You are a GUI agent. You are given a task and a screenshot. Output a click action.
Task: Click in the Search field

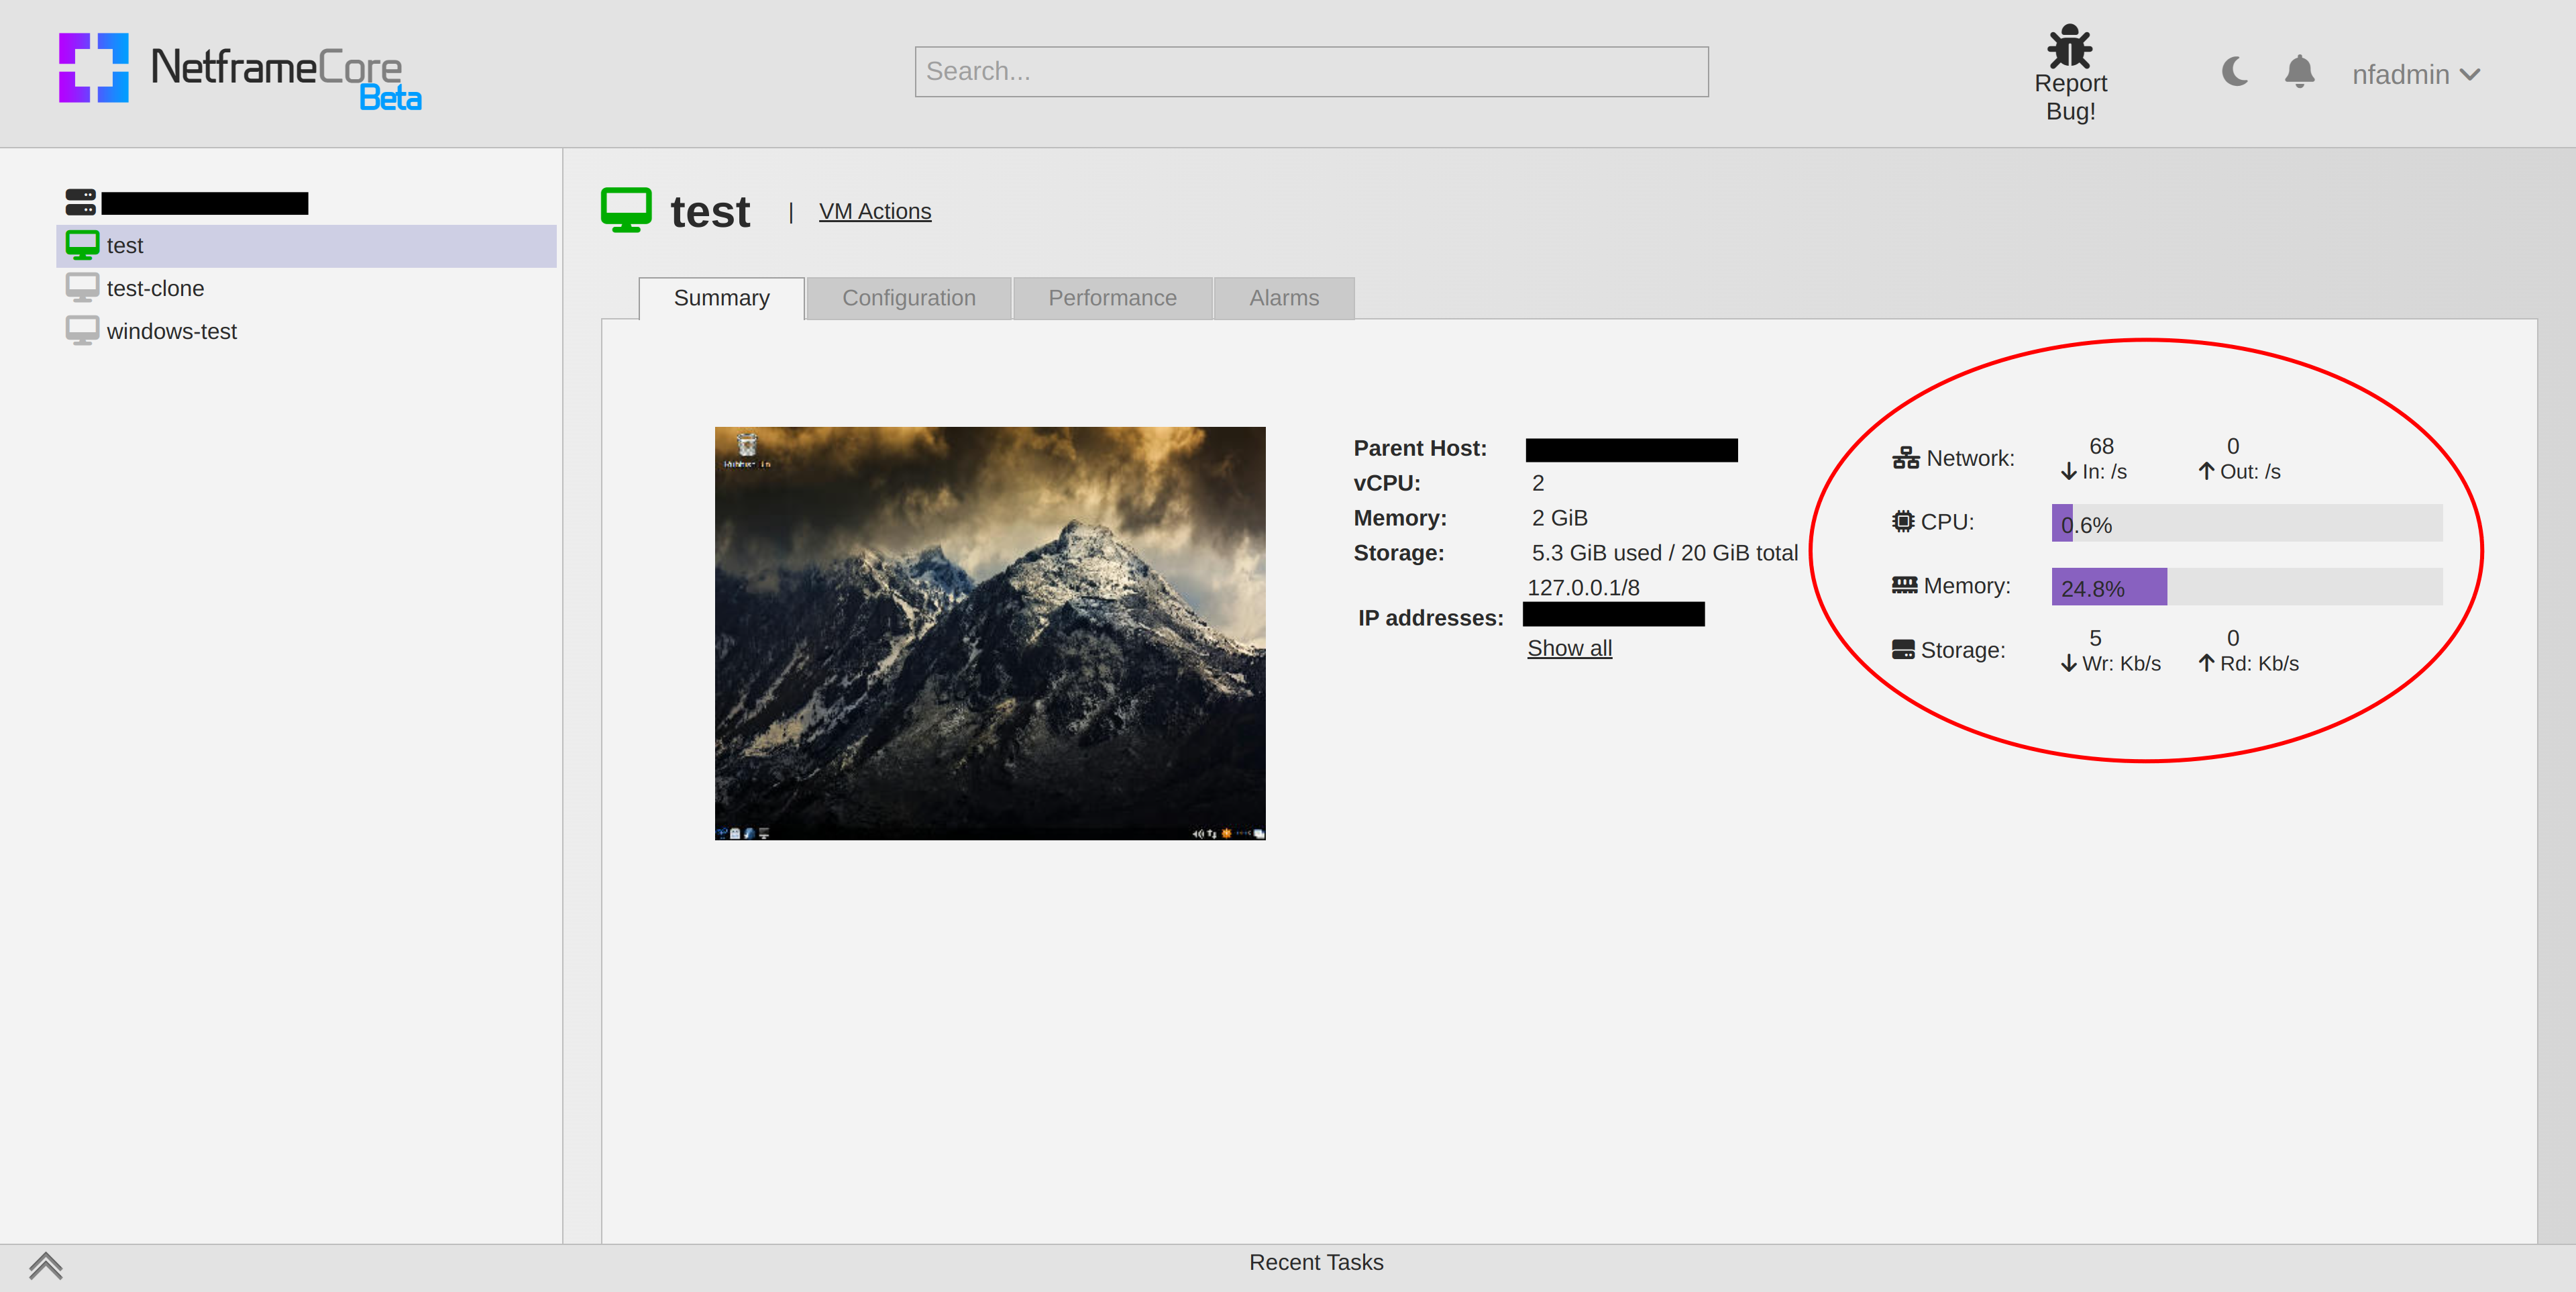coord(1311,71)
